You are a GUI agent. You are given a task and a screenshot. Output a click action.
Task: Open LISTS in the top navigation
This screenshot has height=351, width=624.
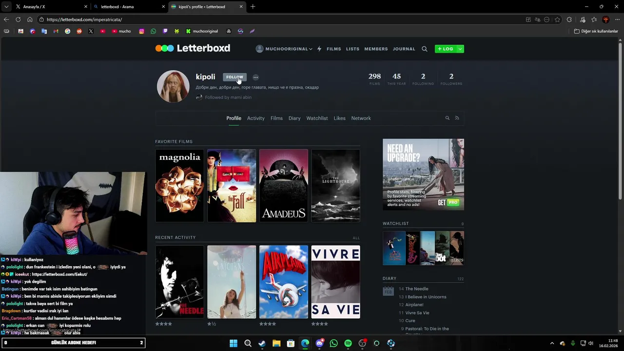pyautogui.click(x=352, y=49)
